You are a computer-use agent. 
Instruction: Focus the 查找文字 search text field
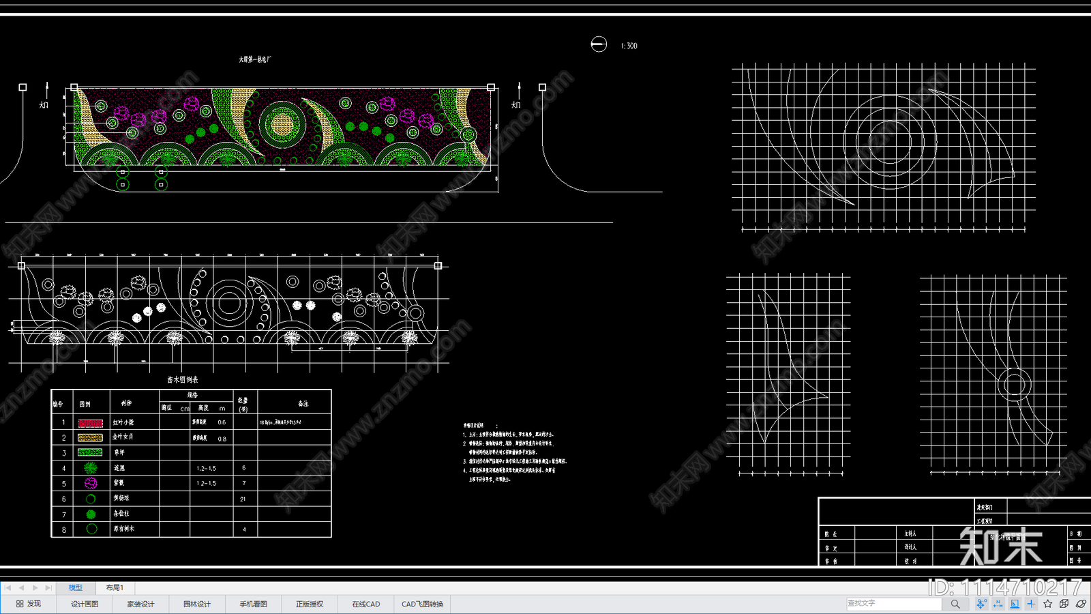[x=894, y=604]
